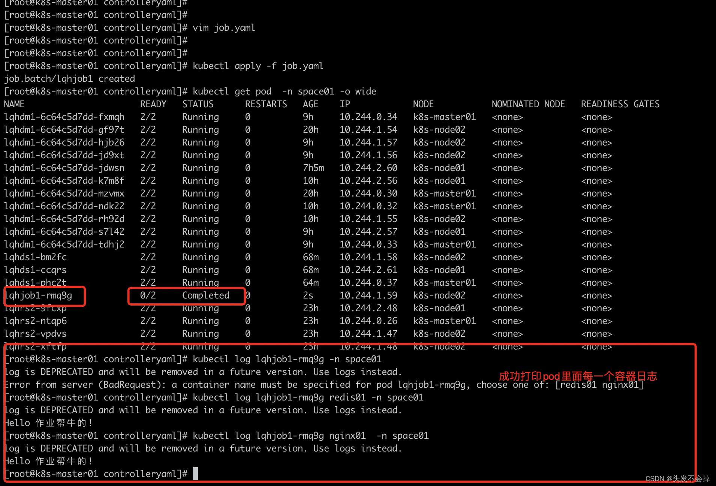The height and width of the screenshot is (486, 716).
Task: Click IP address 10.244.1.59
Action: (368, 295)
